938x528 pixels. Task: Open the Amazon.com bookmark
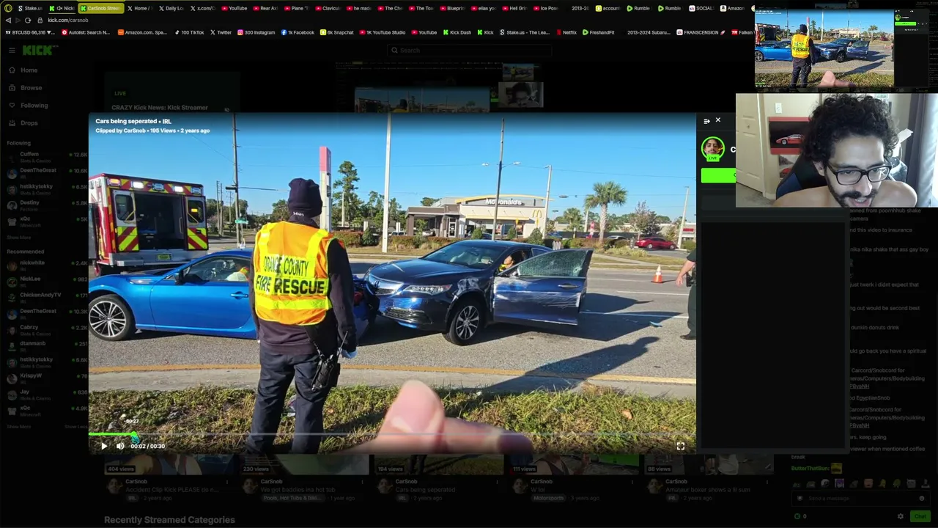pyautogui.click(x=142, y=32)
